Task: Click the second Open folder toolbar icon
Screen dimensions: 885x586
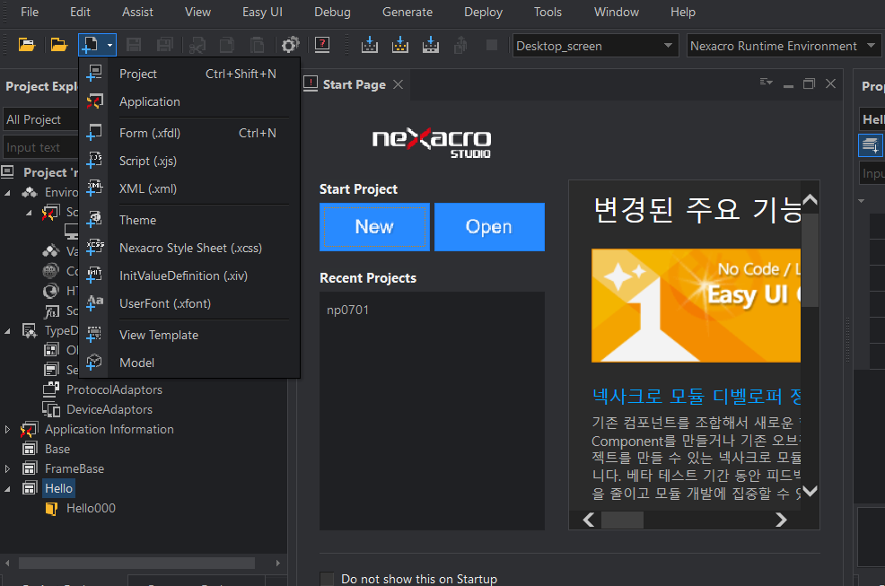Action: click(x=58, y=45)
